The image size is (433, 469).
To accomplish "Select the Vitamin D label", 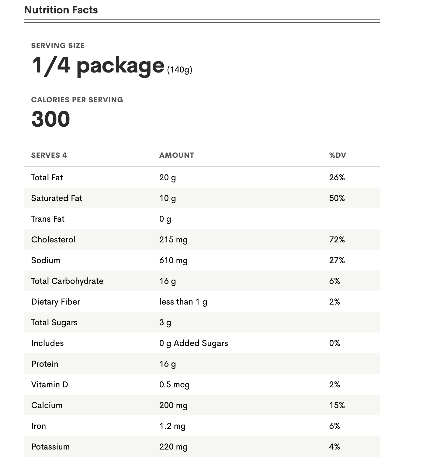I will coord(50,385).
